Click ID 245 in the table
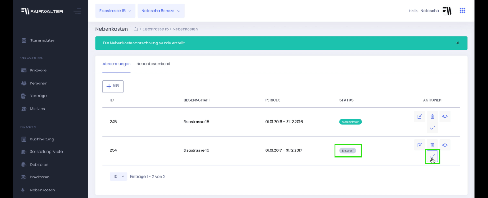Viewport: 488px width, 198px height. 113,122
